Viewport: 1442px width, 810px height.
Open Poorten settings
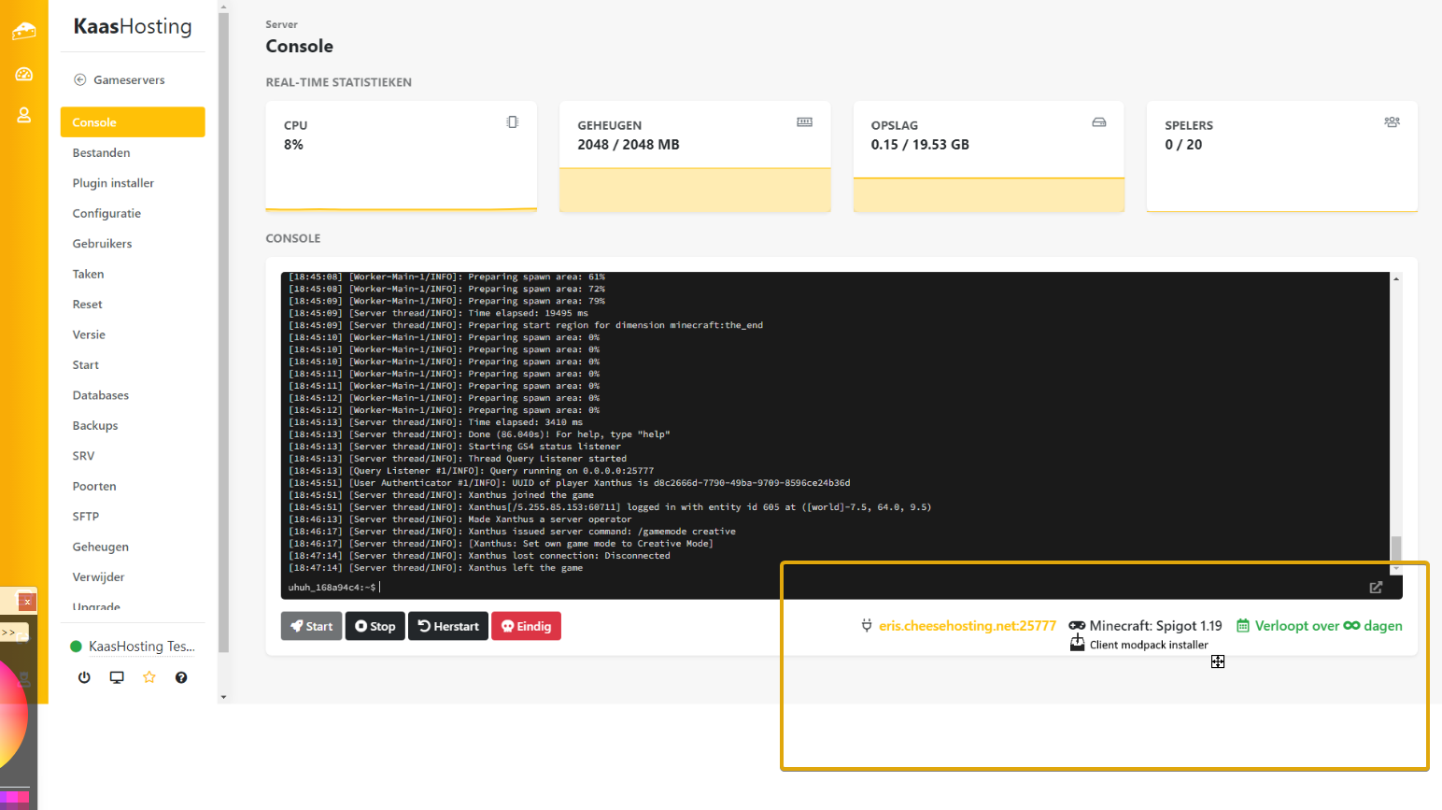point(94,487)
